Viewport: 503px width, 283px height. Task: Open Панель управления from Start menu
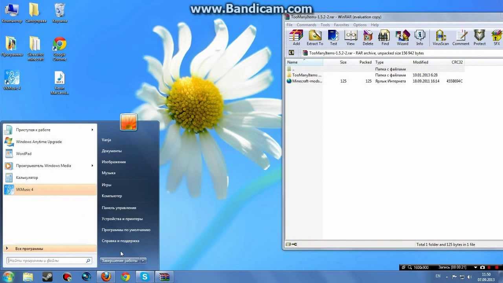tap(119, 208)
